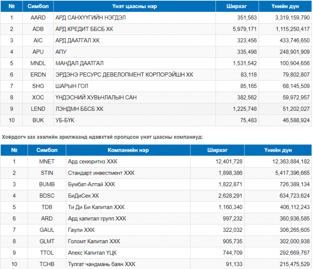The height and width of the screenshot is (269, 313).
Task: Select the quantity value 1,531,542
Action: [245, 63]
